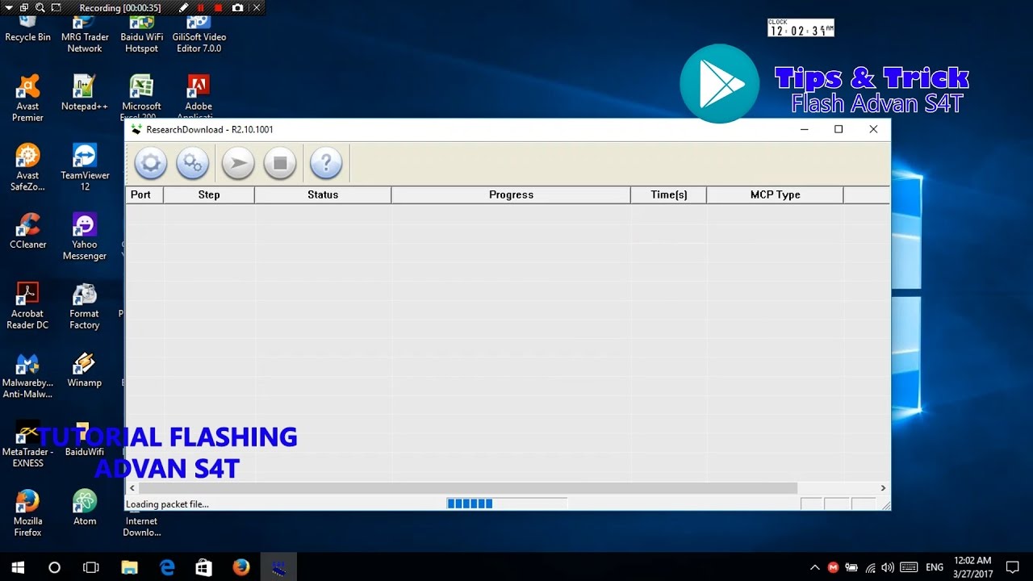Open the ENG language selector in taskbar

[935, 567]
